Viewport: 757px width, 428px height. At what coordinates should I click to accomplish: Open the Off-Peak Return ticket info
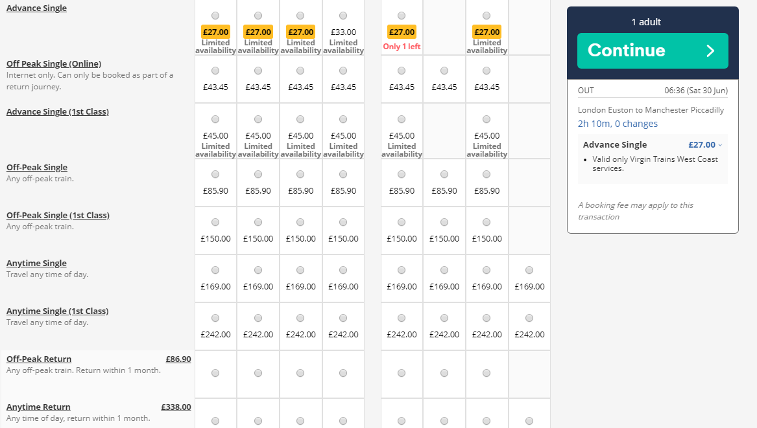[x=39, y=359]
